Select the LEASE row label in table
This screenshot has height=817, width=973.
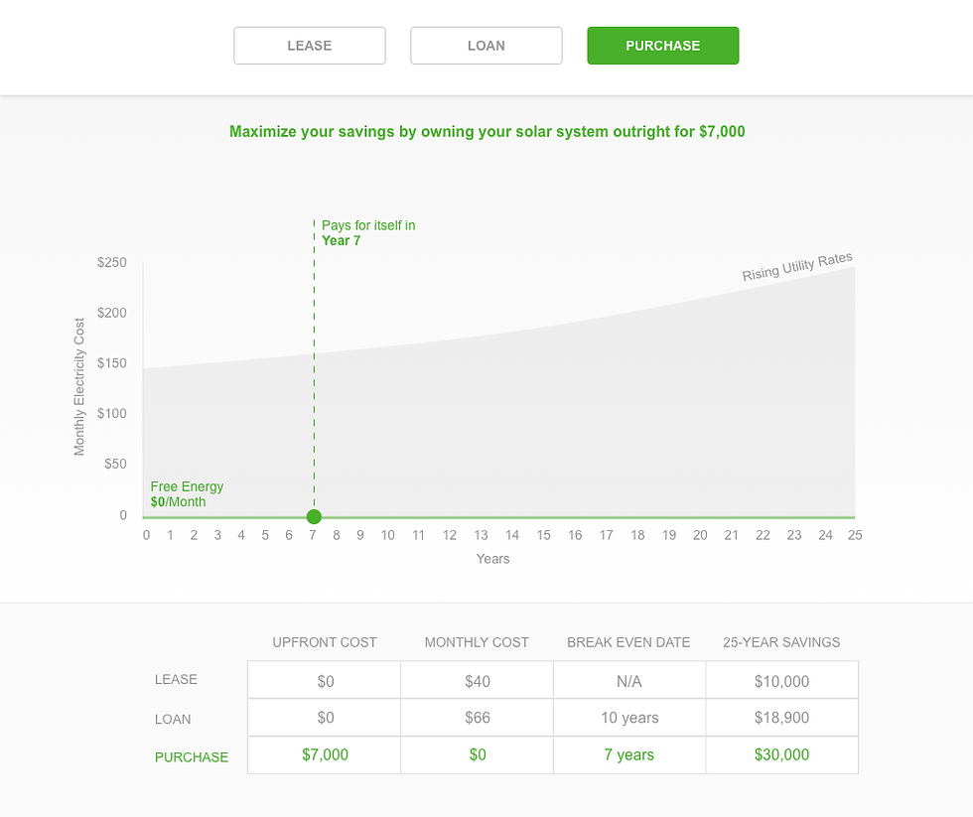176,680
